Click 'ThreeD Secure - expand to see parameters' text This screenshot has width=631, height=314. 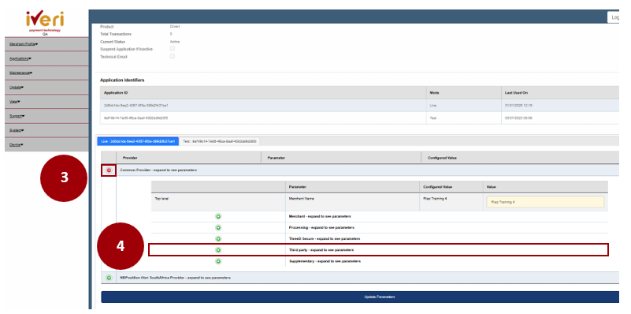[325, 238]
